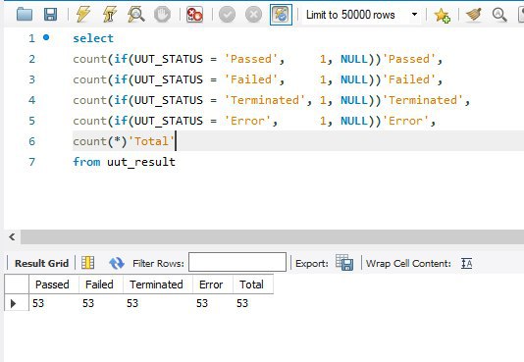Click line number 4 in gutter
This screenshot has height=362, width=524.
pyautogui.click(x=31, y=100)
